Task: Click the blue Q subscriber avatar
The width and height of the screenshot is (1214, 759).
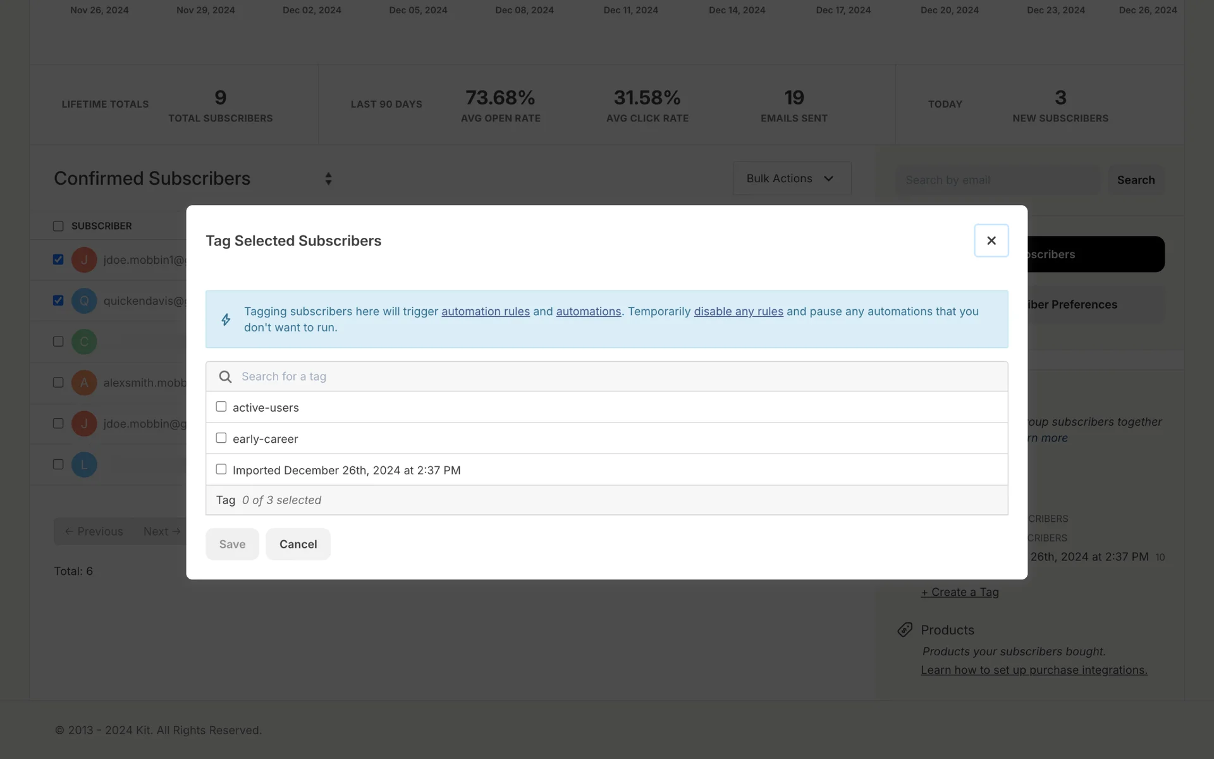Action: [x=84, y=301]
